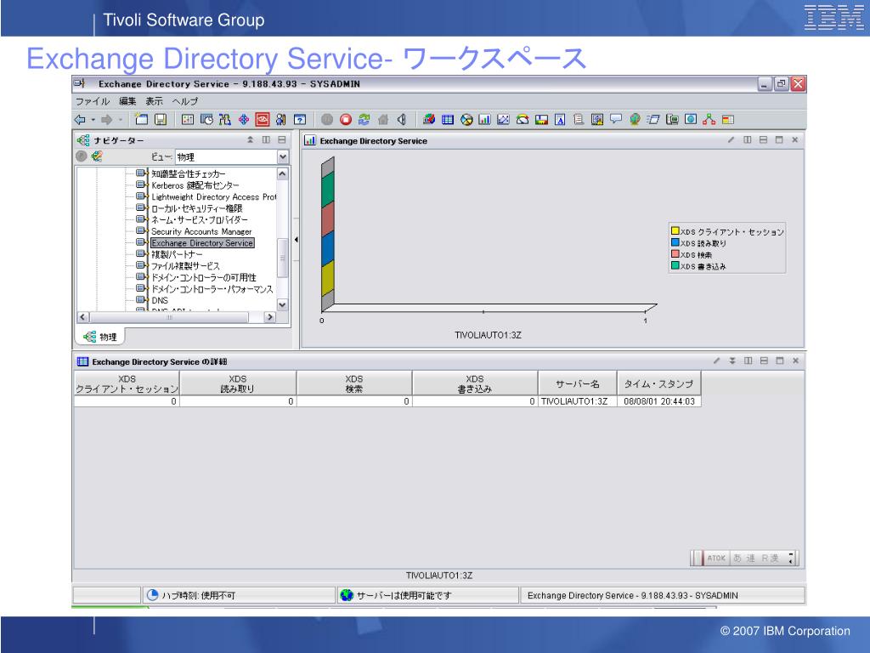
Task: Select the Circular Gauge view icon
Action: (523, 119)
